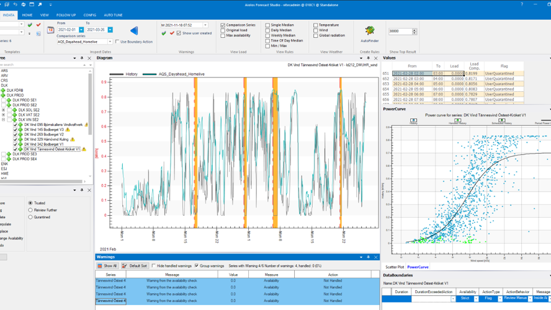Click the Show All warnings icon button
This screenshot has height=310, width=551.
coord(107,265)
